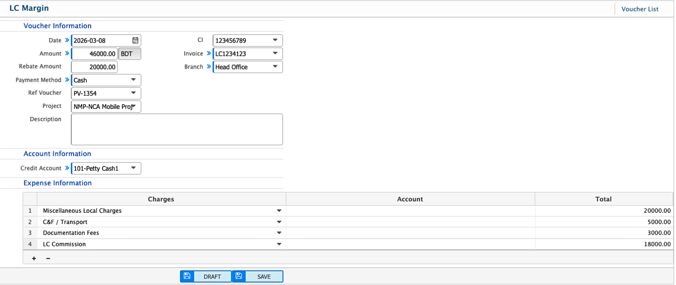Click the SAVE button
Screen dimensions: 676x285
click(264, 276)
